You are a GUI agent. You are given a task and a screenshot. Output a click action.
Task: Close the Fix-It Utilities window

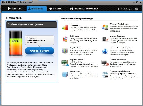pos(140,2)
